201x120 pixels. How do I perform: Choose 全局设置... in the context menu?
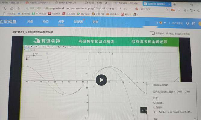pos(159,103)
